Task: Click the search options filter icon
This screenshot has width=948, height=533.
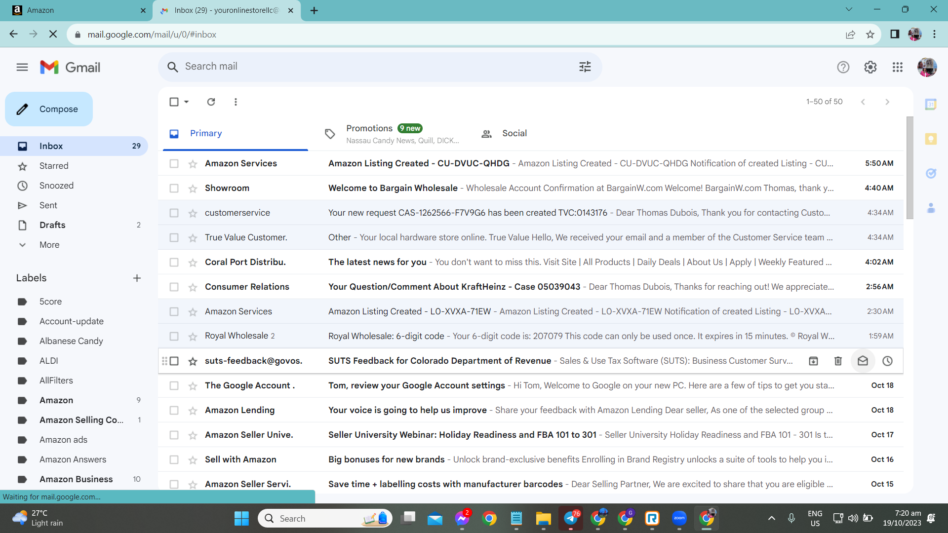Action: coord(585,67)
